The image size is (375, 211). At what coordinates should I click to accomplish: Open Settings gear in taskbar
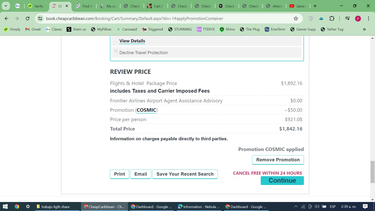pos(28,206)
